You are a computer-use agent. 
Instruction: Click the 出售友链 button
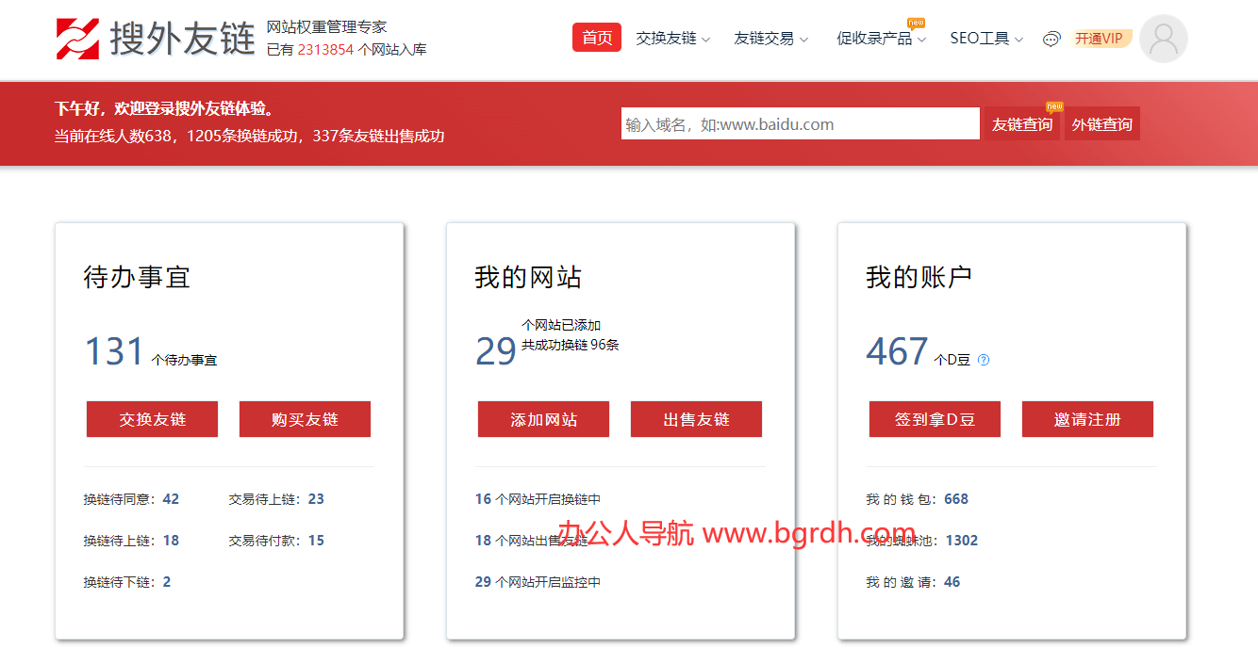coord(696,419)
